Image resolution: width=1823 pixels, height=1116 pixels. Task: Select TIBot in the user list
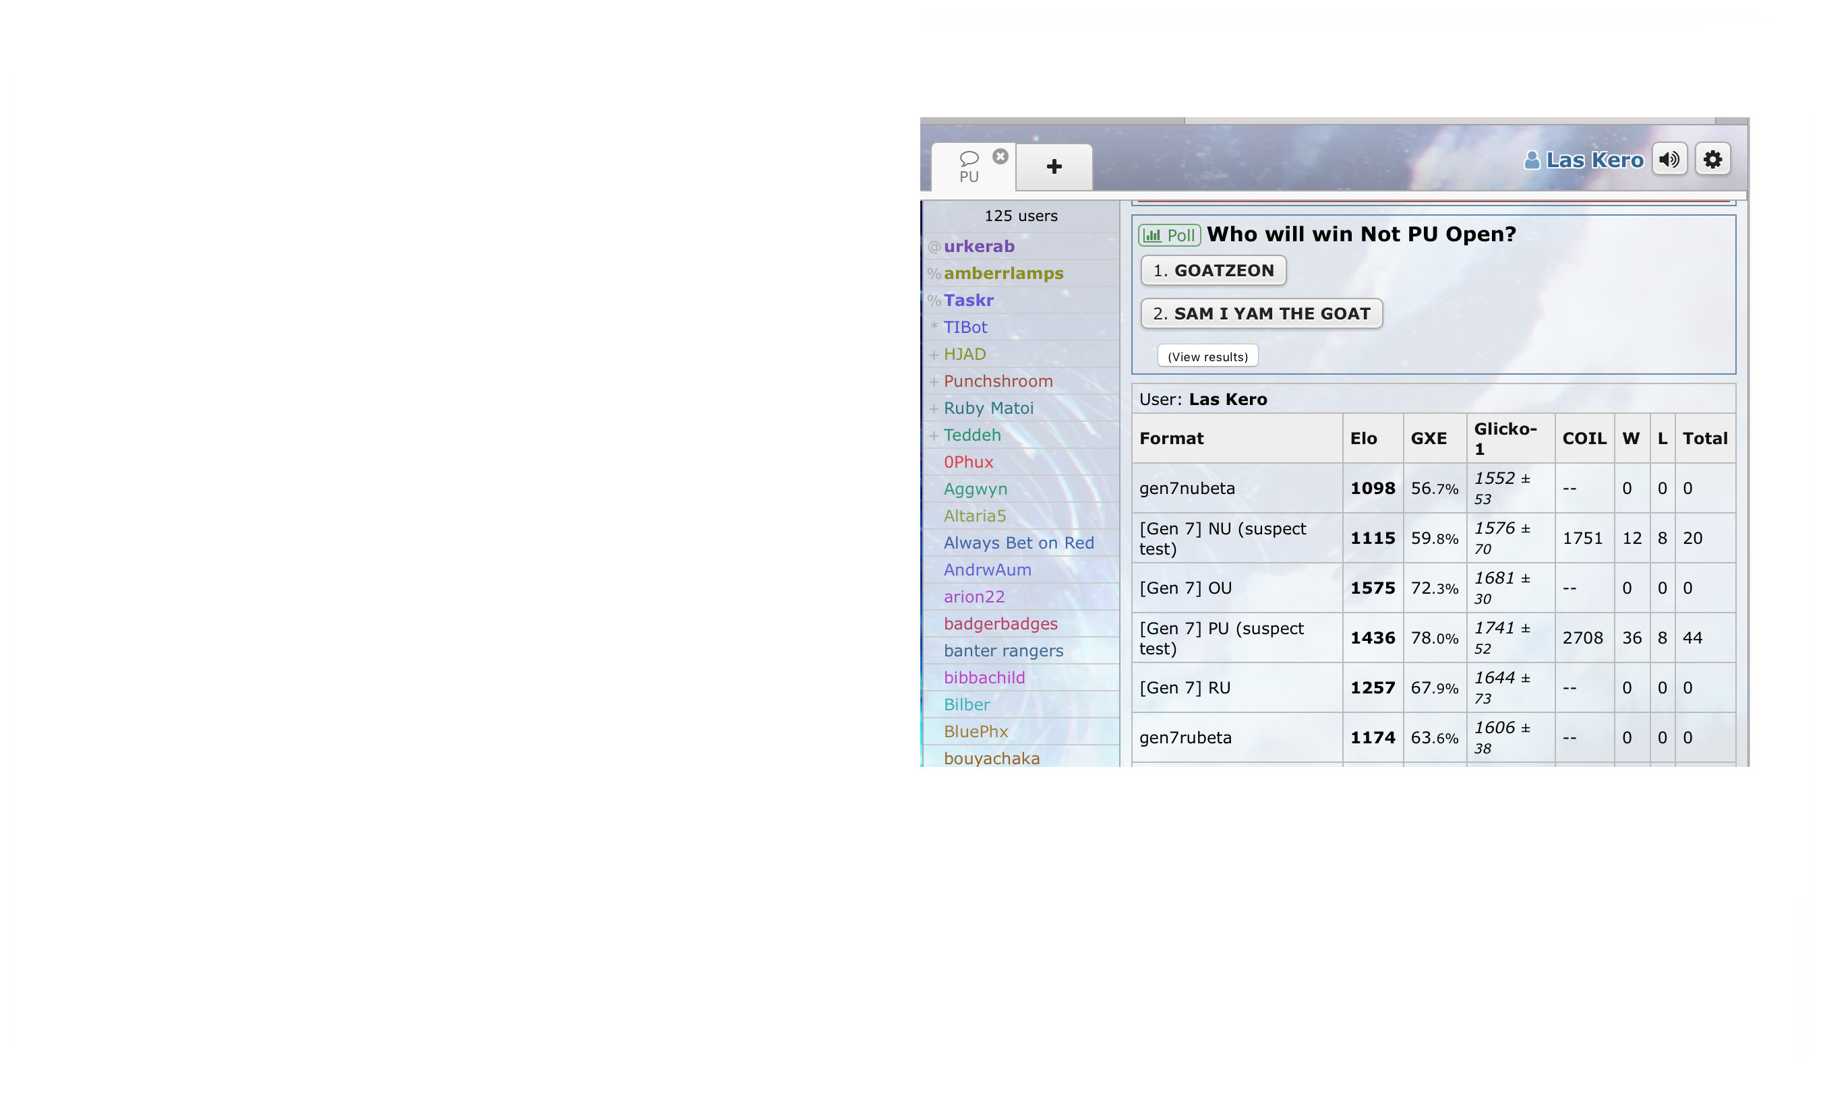[1021, 327]
